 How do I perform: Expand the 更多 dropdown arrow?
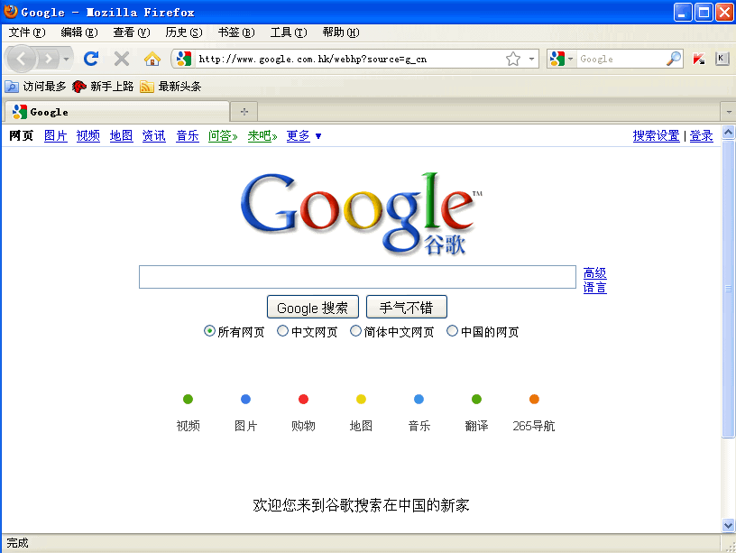pos(318,136)
